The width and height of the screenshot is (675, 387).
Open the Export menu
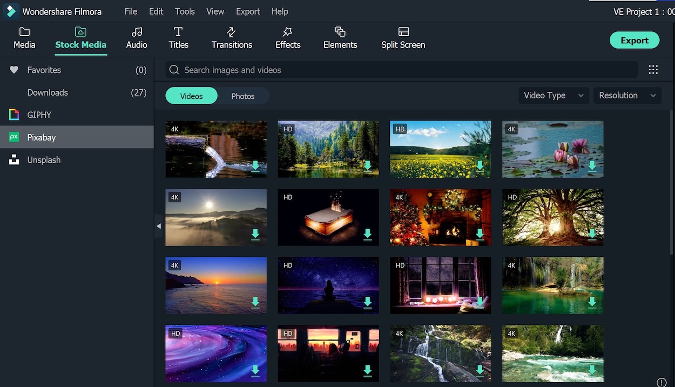248,11
